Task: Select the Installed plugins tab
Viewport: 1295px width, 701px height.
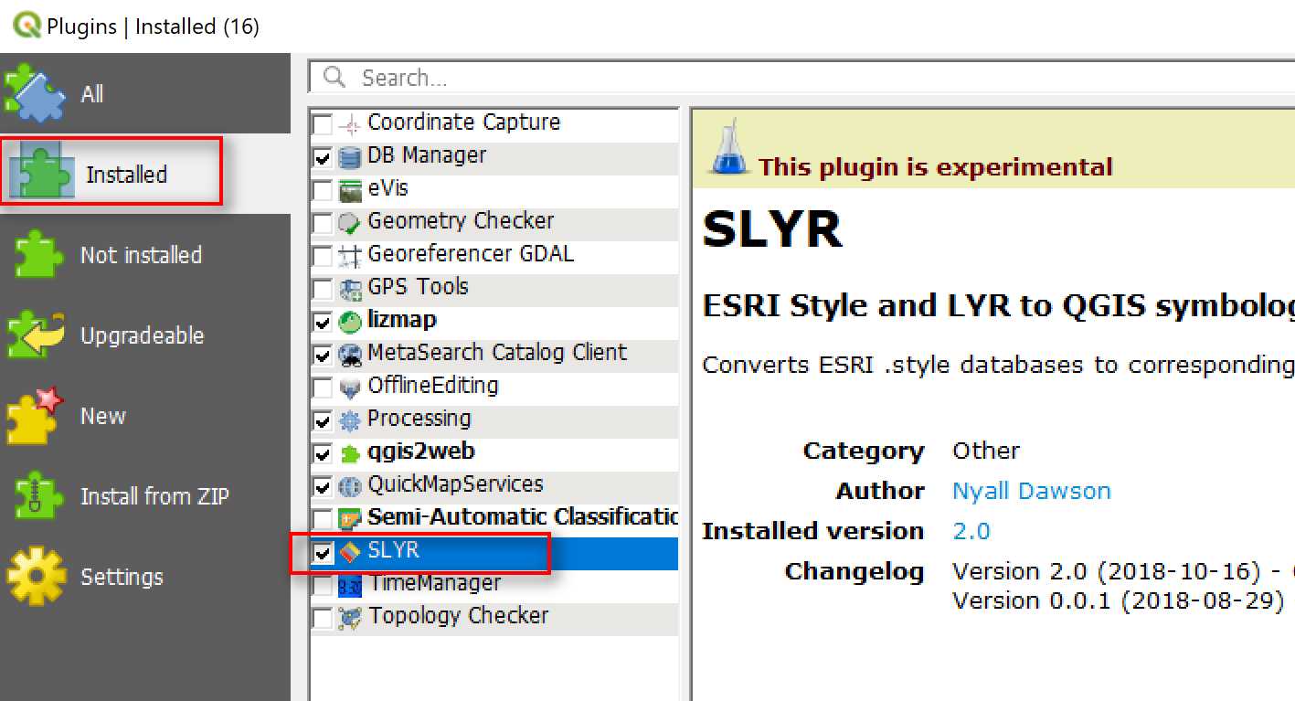Action: pos(145,174)
